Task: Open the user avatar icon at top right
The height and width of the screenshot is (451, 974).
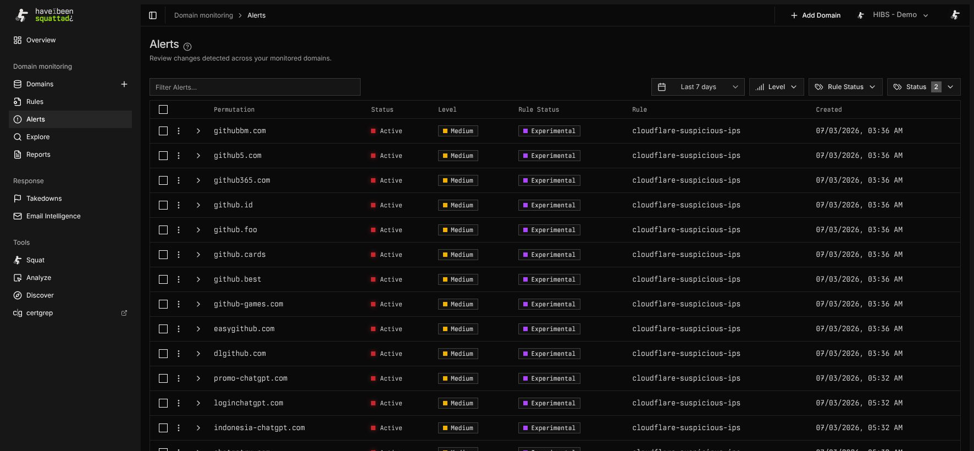Action: tap(955, 15)
